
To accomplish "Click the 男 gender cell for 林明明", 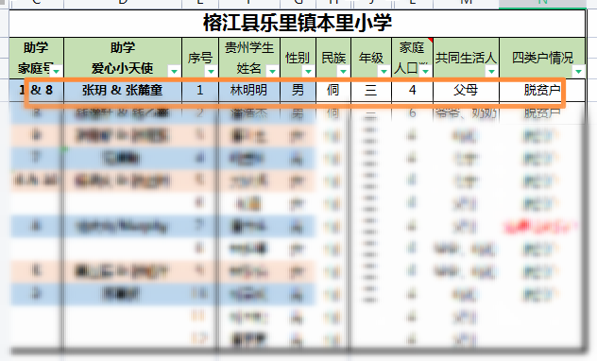I will tap(298, 91).
